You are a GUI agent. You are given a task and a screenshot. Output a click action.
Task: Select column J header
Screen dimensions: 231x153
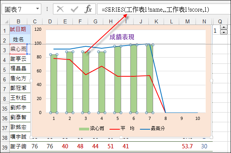point(141,22)
